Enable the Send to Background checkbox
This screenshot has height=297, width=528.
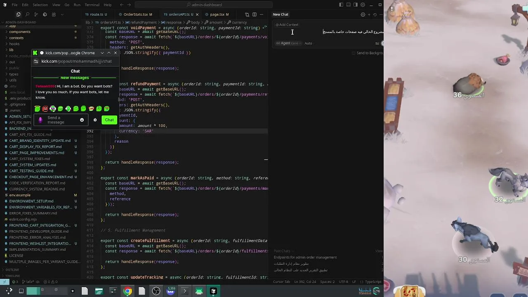[x=354, y=53]
